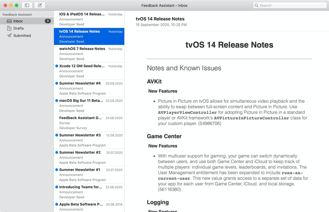Click the tvOS 14 Release Notes header title
Image resolution: width=329 pixels, height=212 pixels.
pyautogui.click(x=160, y=19)
